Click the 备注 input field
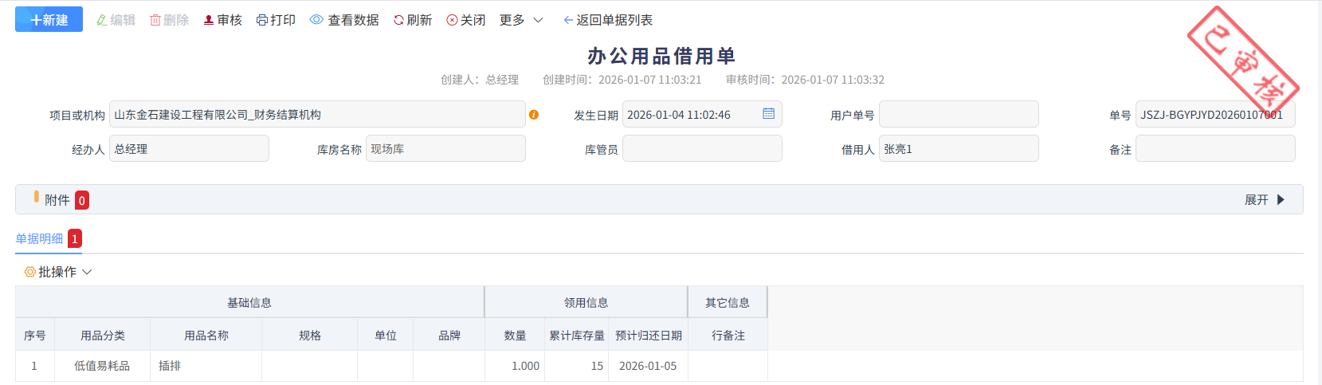This screenshot has height=385, width=1322. click(x=1214, y=149)
